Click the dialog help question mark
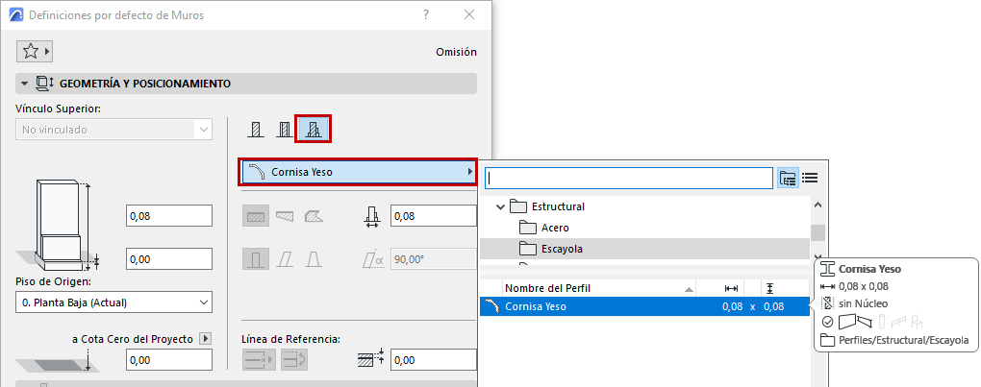 [425, 15]
